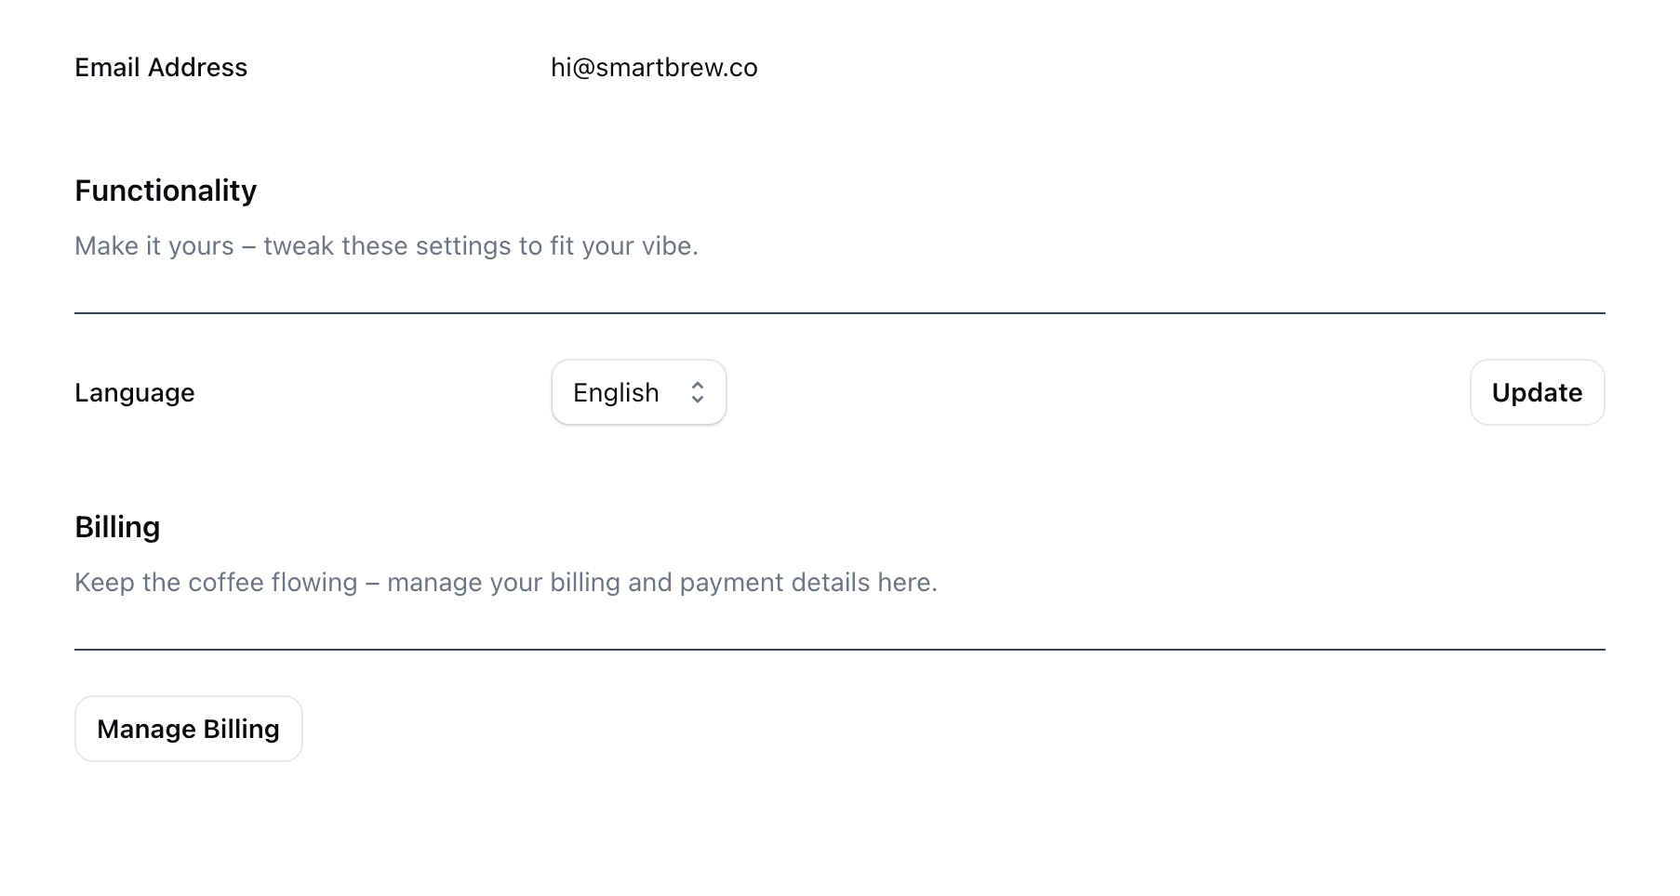This screenshot has width=1680, height=896.
Task: Open the Language dropdown
Action: [638, 392]
